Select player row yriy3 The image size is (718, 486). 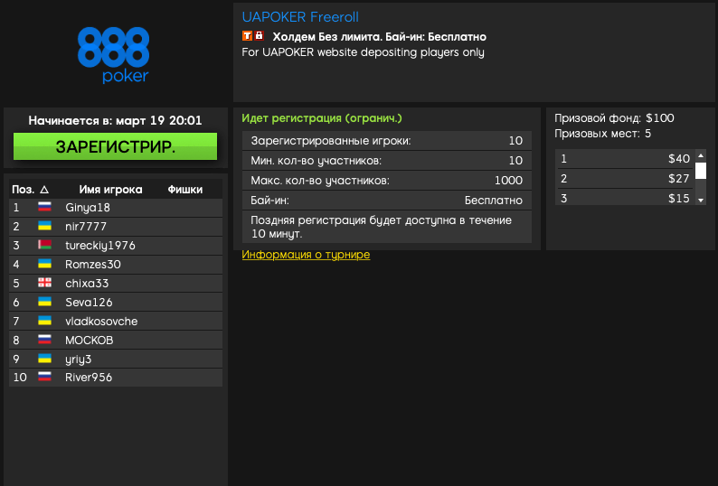coord(116,360)
